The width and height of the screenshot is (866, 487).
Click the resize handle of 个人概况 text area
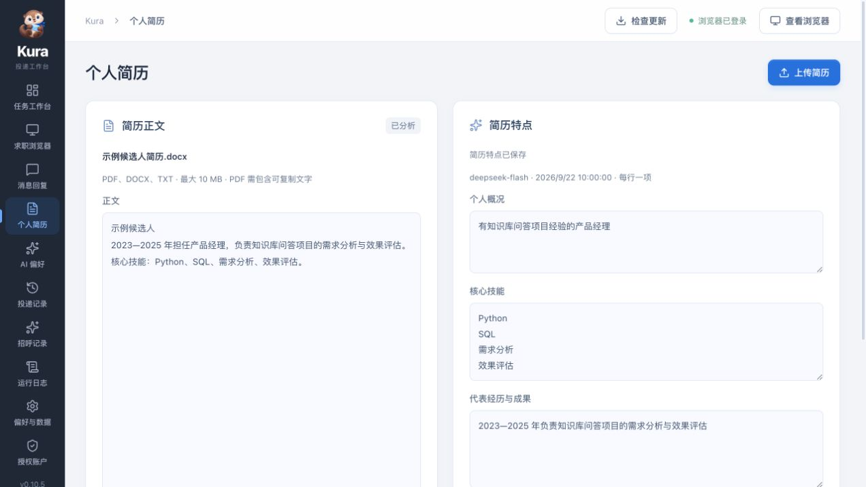tap(819, 269)
